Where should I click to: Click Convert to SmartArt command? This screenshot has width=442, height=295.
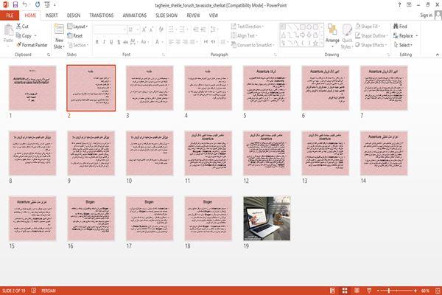pos(252,45)
